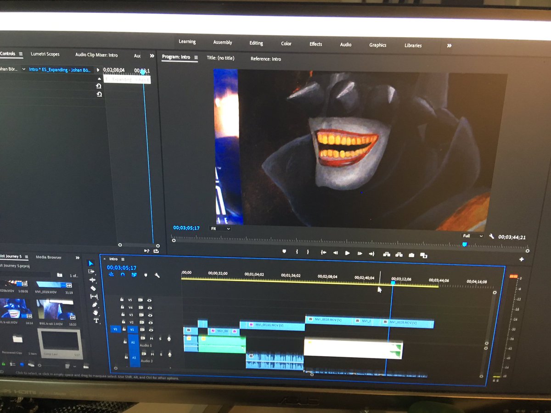Mute Audio 1 track
The width and height of the screenshot is (551, 413).
152,339
